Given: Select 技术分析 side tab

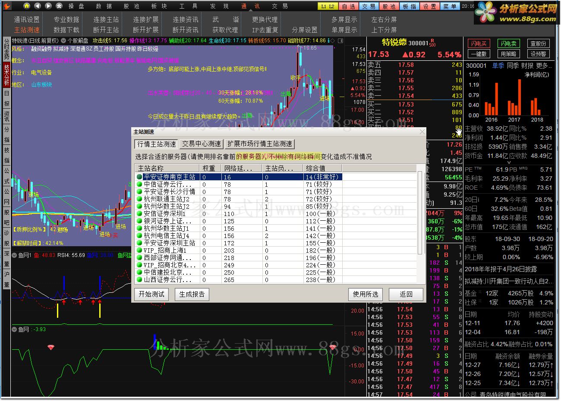Looking at the screenshot, I should click(6, 75).
